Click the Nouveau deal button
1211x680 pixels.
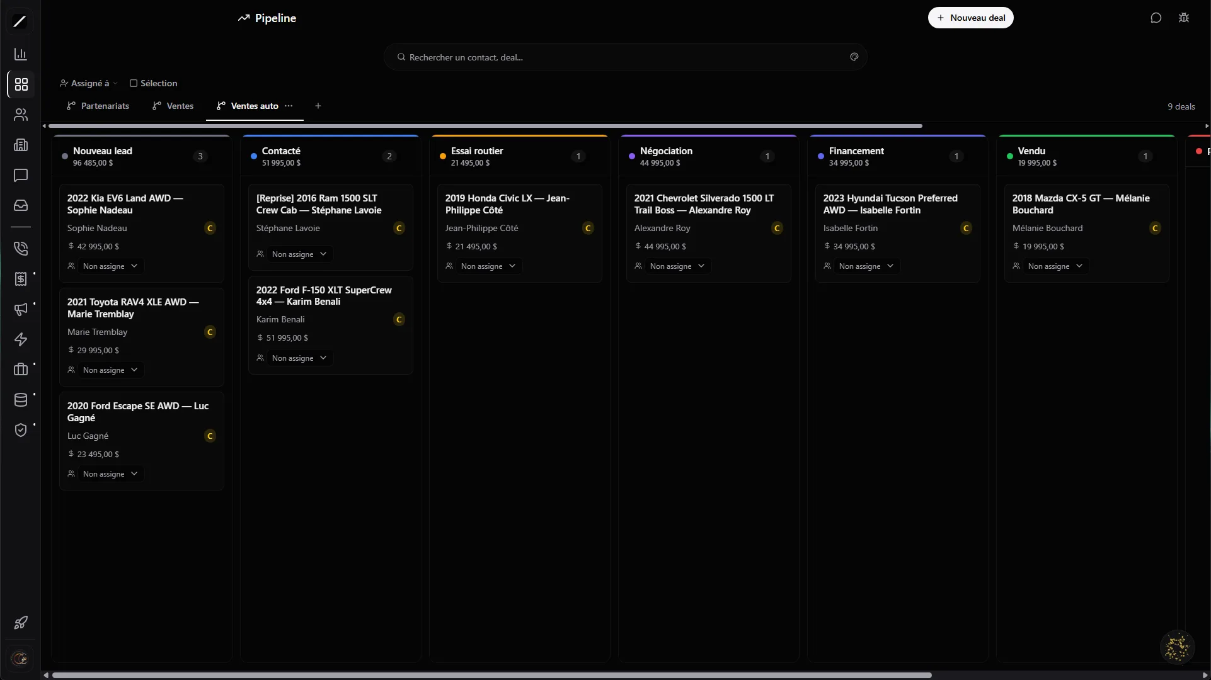tap(970, 18)
